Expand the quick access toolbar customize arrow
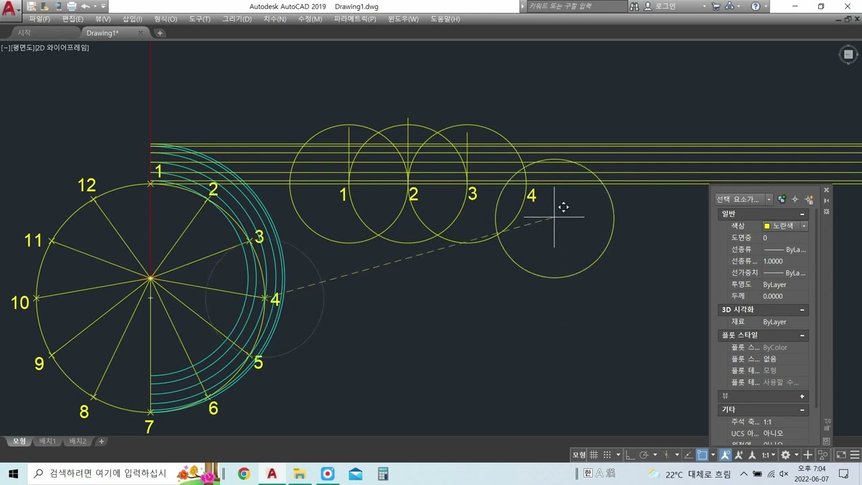Viewport: 862px width, 485px height. (x=103, y=6)
